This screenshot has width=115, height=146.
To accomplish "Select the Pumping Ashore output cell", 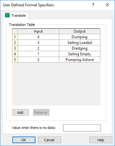I will pyautogui.click(x=80, y=60).
